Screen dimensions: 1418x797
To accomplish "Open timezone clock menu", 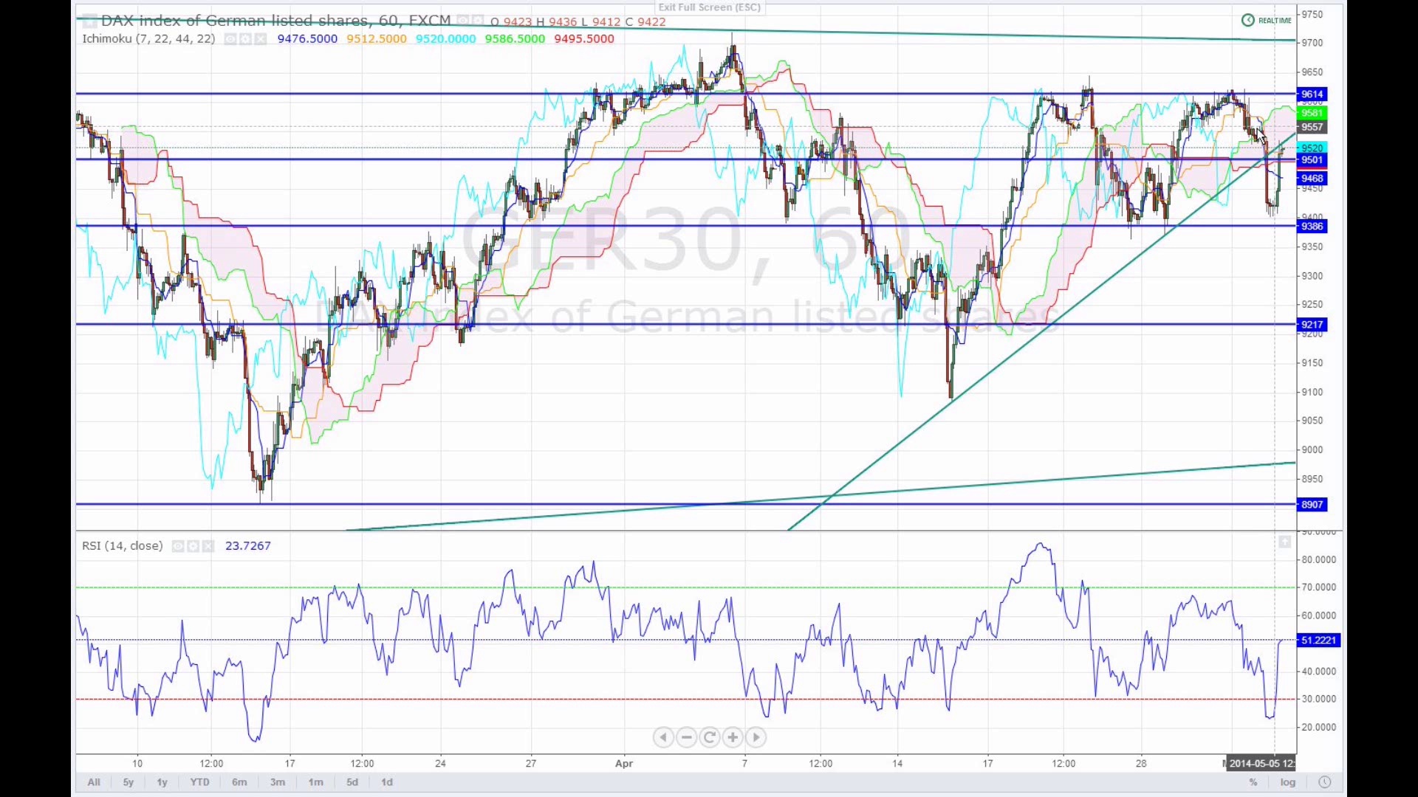I will click(1324, 782).
